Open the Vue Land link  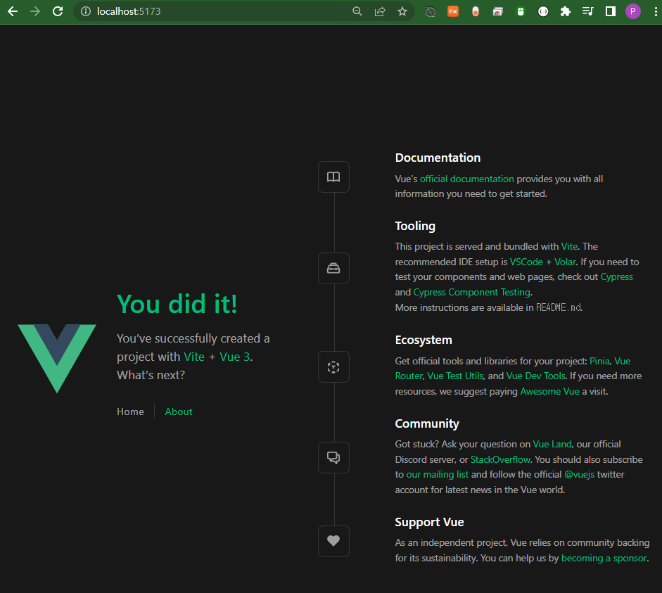point(552,445)
